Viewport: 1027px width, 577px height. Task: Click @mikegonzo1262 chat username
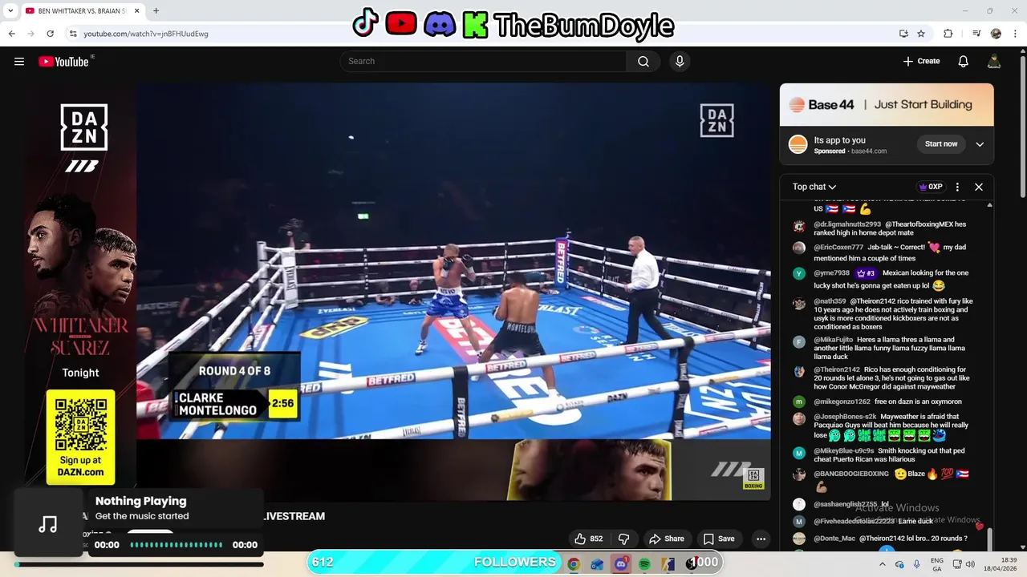click(842, 401)
